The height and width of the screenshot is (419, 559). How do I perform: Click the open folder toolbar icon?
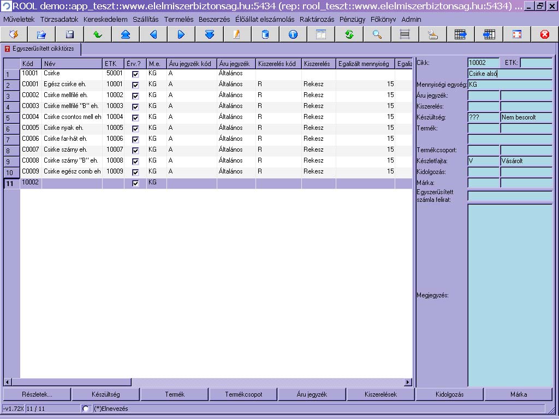point(41,34)
